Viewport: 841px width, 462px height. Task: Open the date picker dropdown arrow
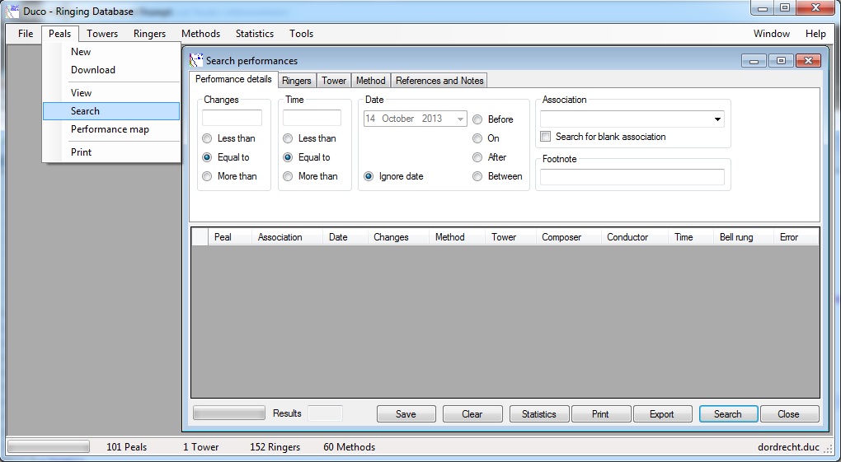pyautogui.click(x=460, y=119)
